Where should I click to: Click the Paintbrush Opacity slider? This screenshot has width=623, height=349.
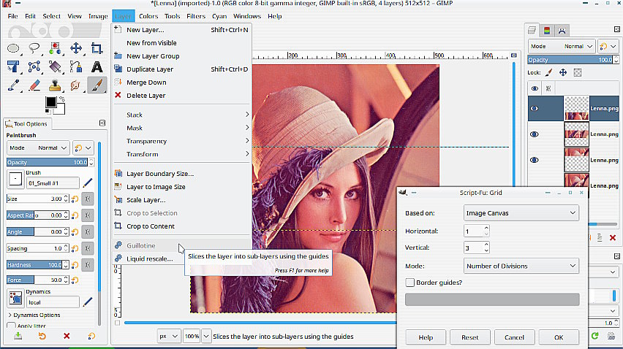click(x=47, y=162)
